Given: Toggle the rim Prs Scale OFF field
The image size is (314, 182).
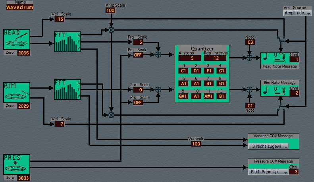Looking at the screenshot, I should click(139, 102).
